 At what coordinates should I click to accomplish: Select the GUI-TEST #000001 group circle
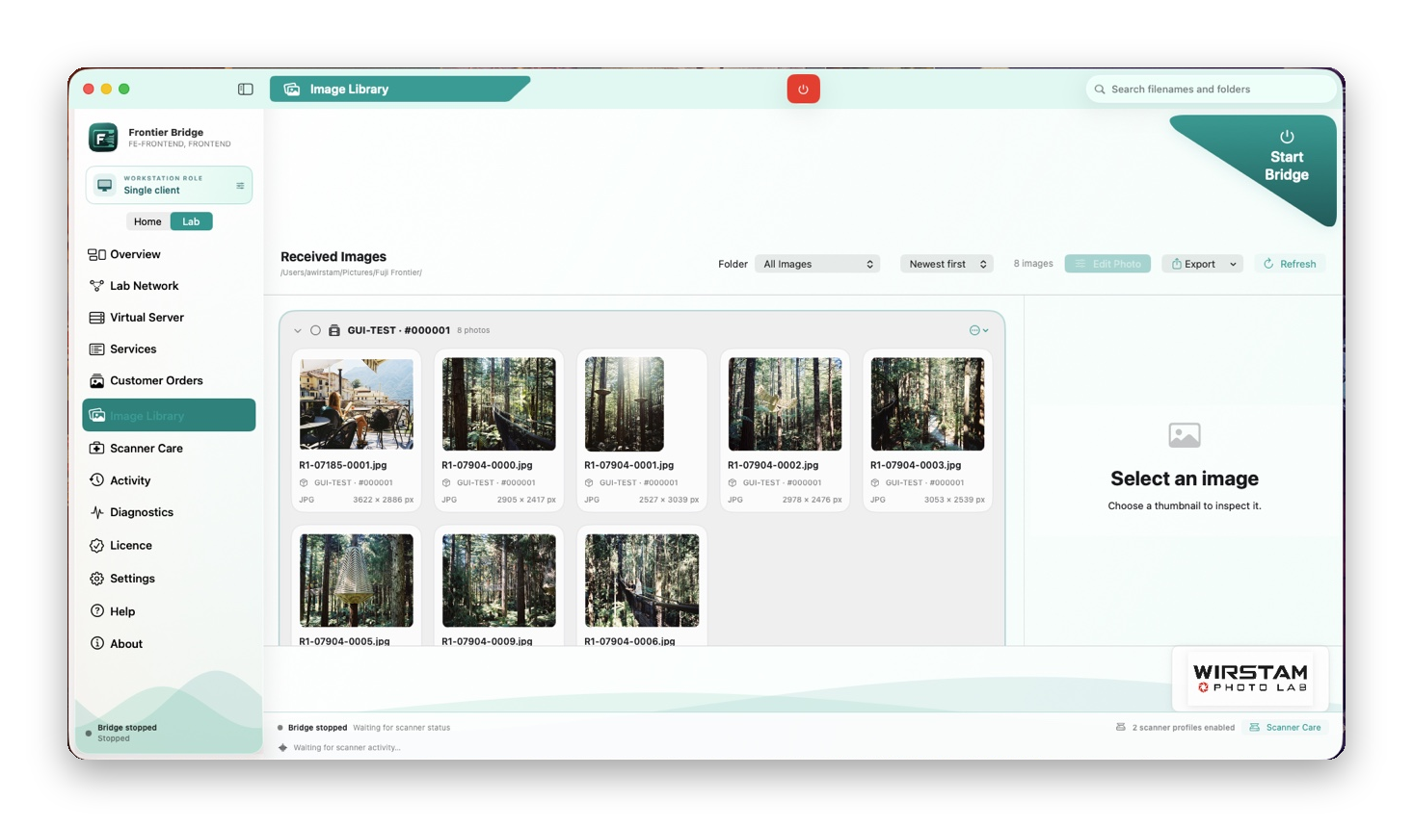pos(315,330)
